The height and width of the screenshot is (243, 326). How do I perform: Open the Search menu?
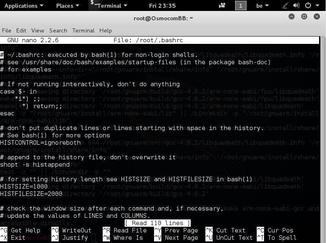(x=58, y=30)
